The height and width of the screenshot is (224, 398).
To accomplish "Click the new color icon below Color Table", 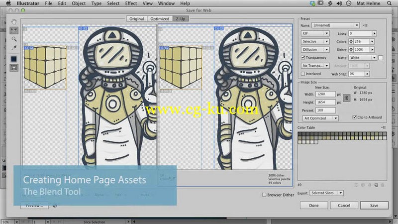I will [376, 185].
